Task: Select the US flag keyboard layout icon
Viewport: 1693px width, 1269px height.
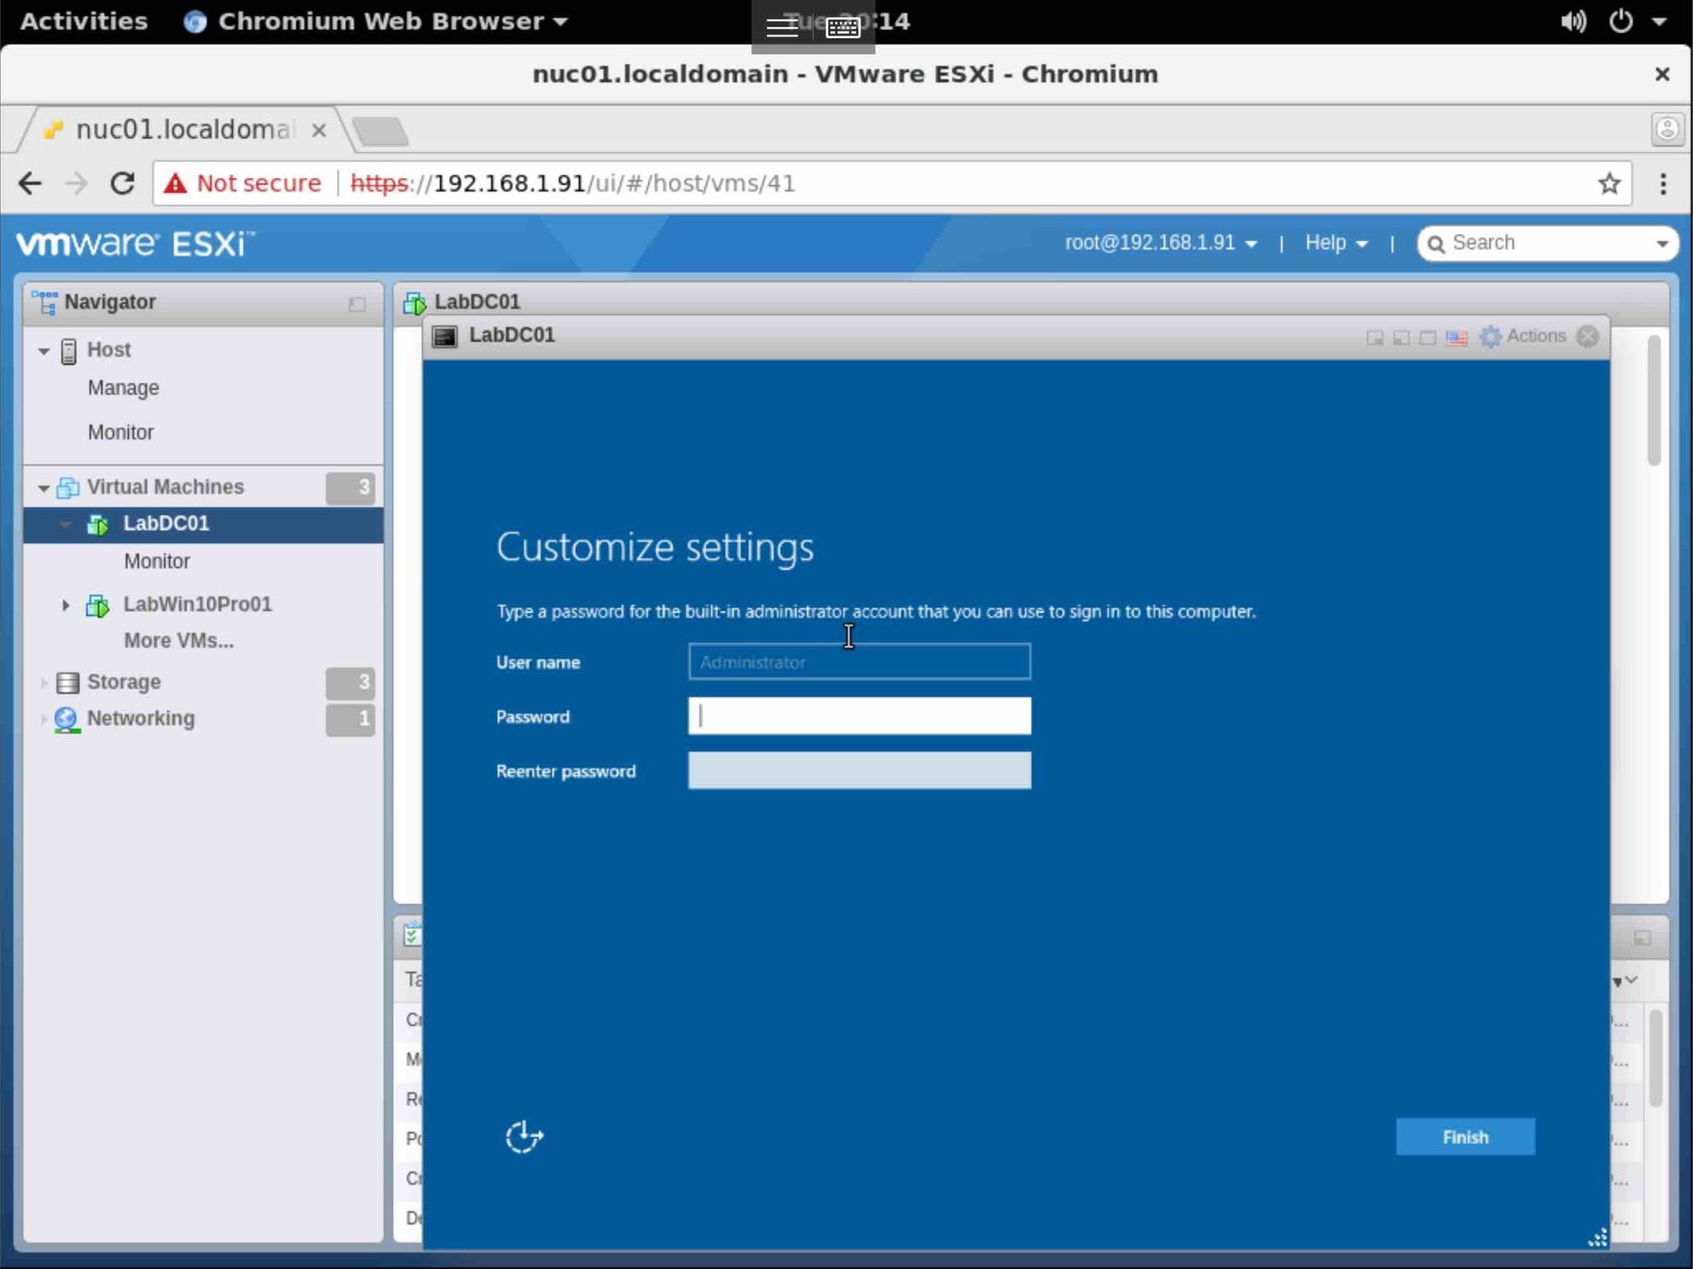Action: [x=1456, y=338]
